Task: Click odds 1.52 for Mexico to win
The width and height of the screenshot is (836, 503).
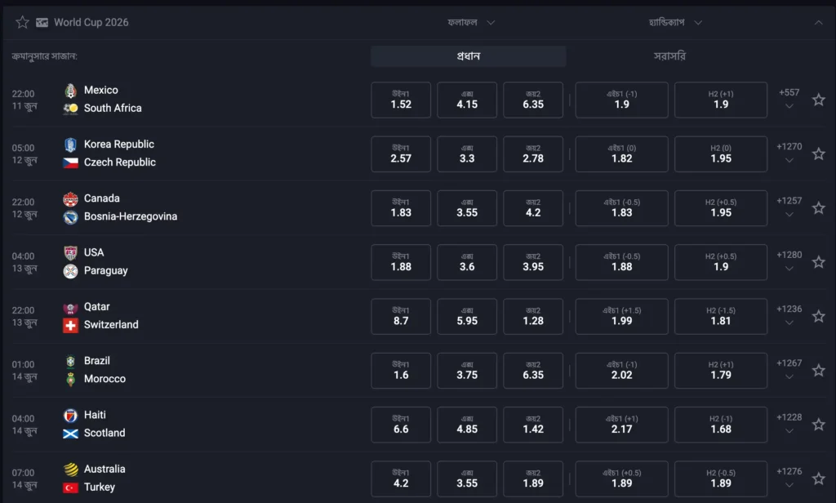Action: point(401,100)
